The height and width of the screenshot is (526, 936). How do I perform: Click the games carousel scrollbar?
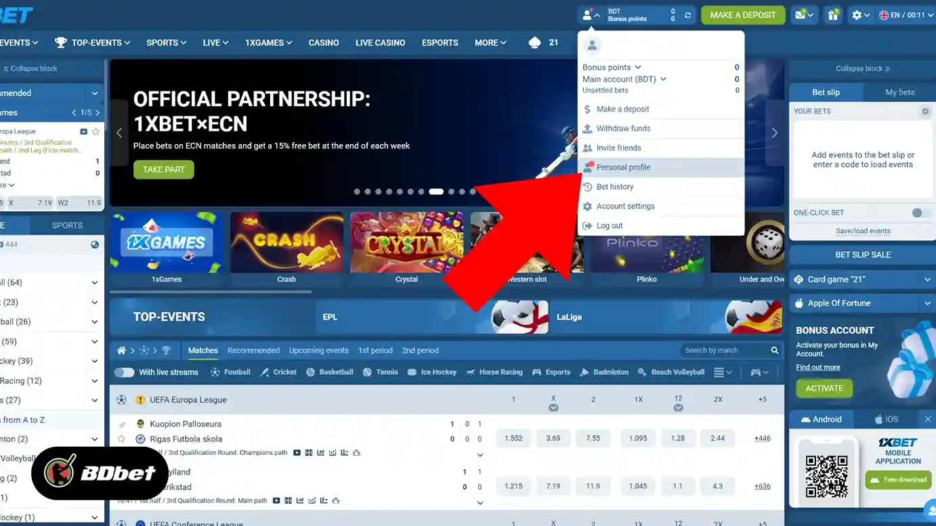pyautogui.click(x=211, y=292)
